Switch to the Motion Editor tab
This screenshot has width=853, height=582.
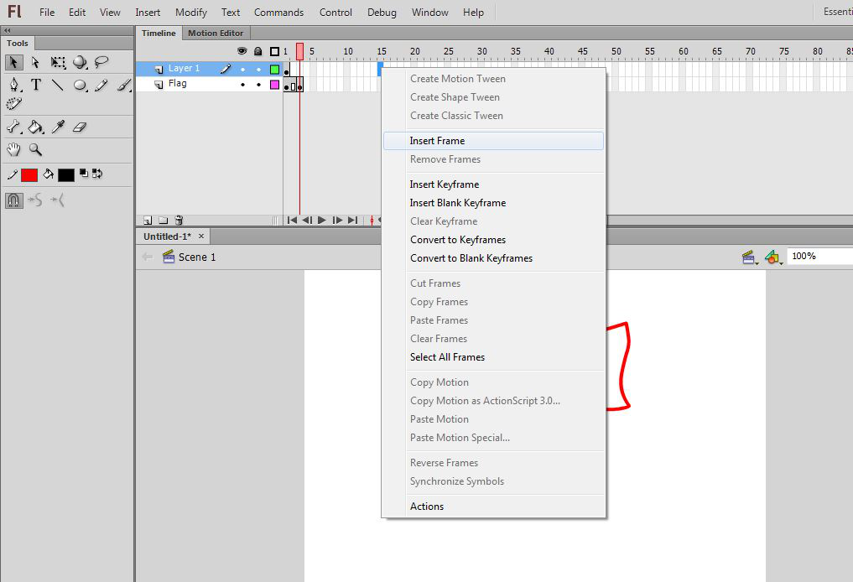pos(216,34)
